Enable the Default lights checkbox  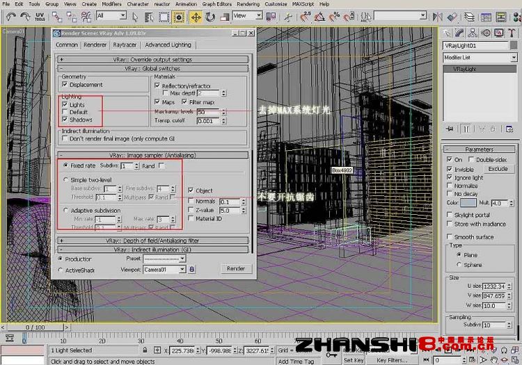[65, 112]
